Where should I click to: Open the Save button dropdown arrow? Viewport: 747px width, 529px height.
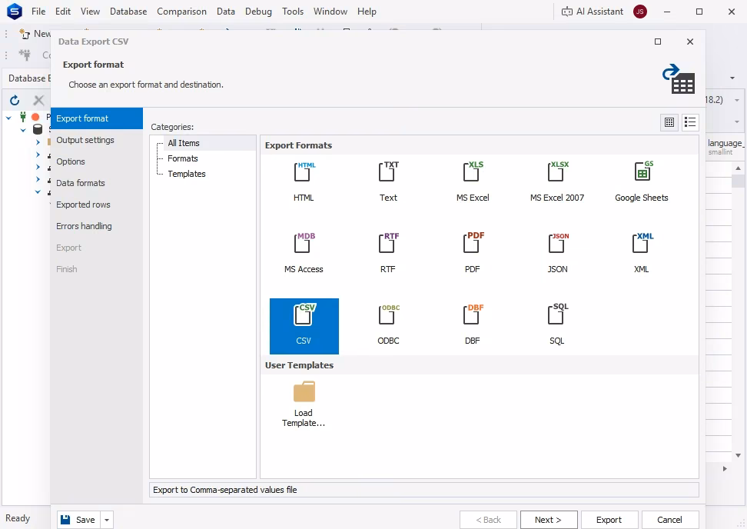[x=107, y=520]
